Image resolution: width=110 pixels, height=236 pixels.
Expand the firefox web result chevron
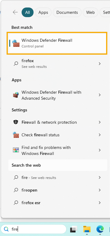[x=100, y=64]
